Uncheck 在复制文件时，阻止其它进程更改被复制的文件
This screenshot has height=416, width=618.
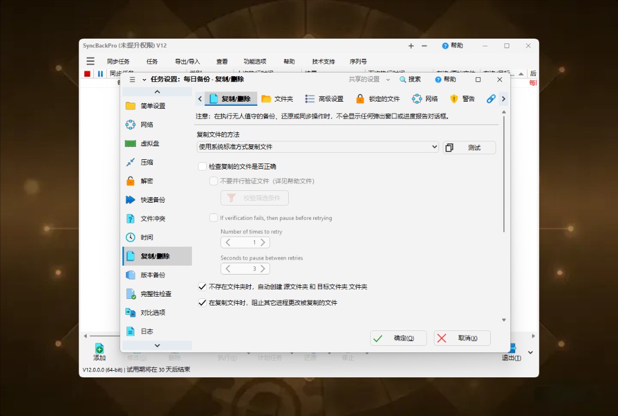pos(202,304)
